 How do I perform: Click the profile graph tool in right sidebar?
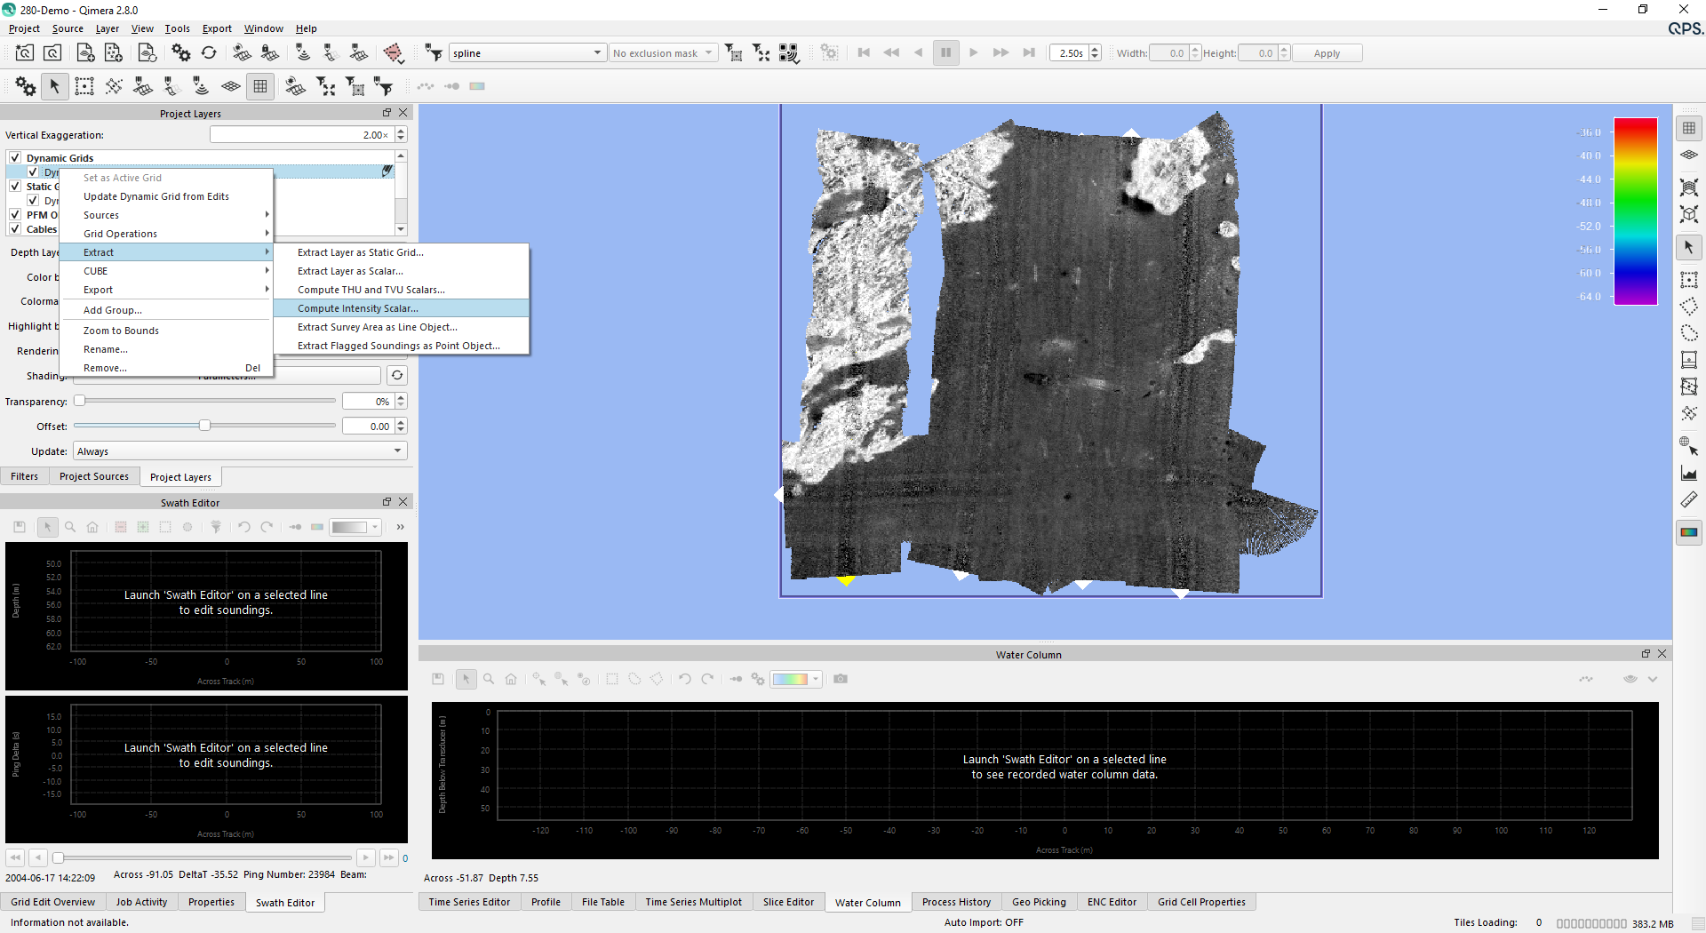(1688, 474)
